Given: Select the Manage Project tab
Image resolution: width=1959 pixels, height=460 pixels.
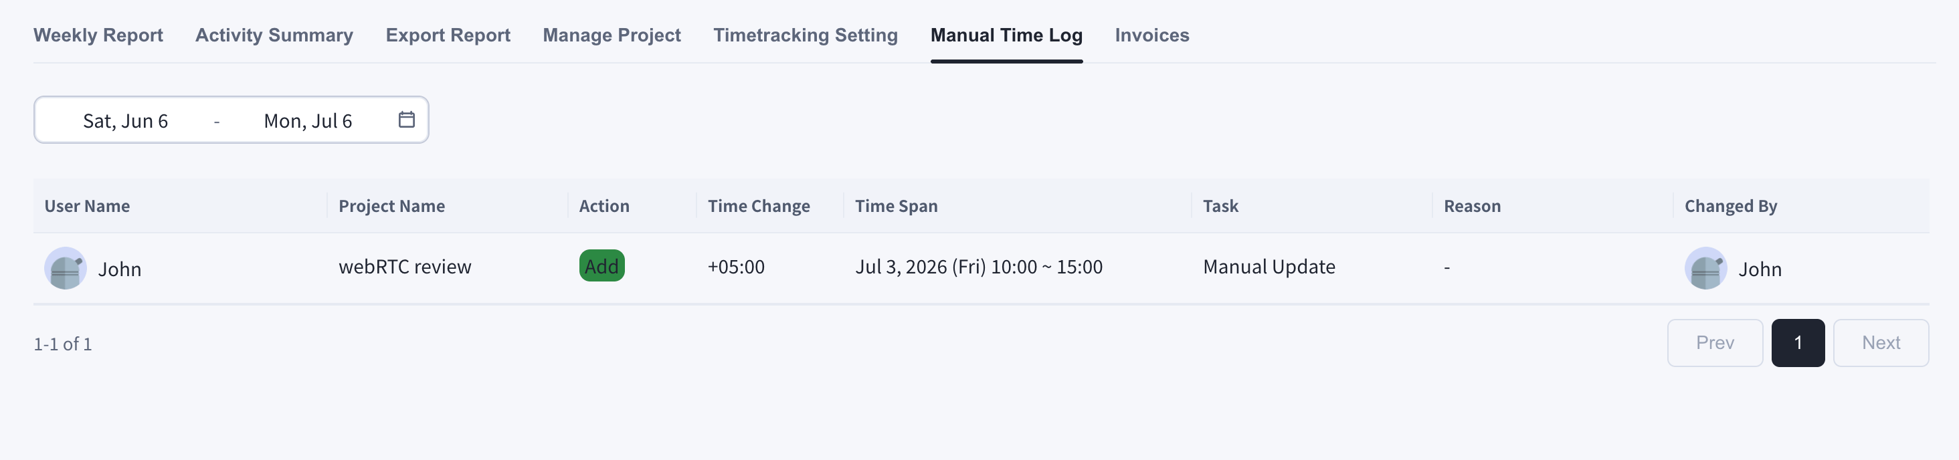Looking at the screenshot, I should pyautogui.click(x=612, y=35).
